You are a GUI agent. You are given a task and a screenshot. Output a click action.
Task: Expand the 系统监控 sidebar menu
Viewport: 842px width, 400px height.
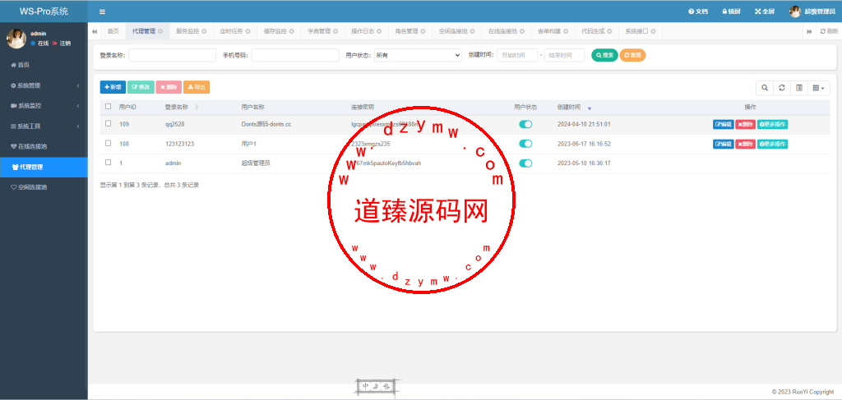pyautogui.click(x=44, y=106)
